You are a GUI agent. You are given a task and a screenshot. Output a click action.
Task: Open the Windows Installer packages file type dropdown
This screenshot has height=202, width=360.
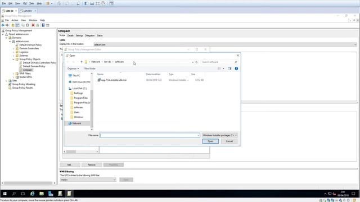pyautogui.click(x=220, y=135)
